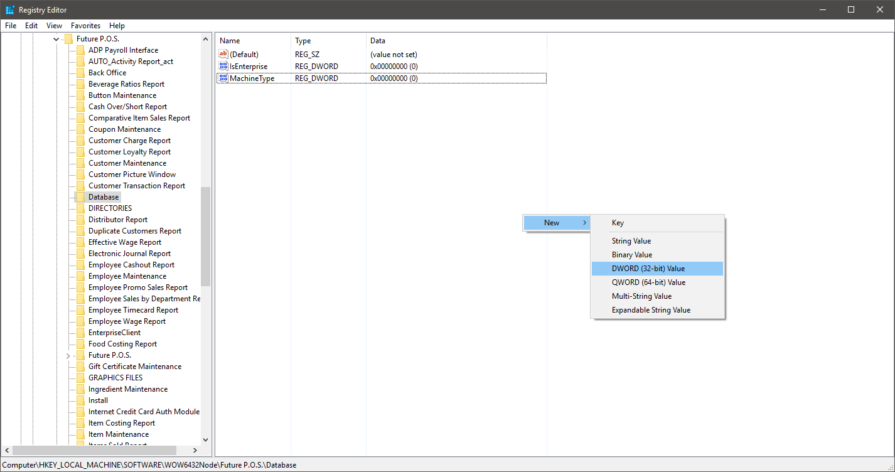The image size is (895, 472).
Task: Choose QWORD (64-bit) Value option
Action: [x=657, y=282]
